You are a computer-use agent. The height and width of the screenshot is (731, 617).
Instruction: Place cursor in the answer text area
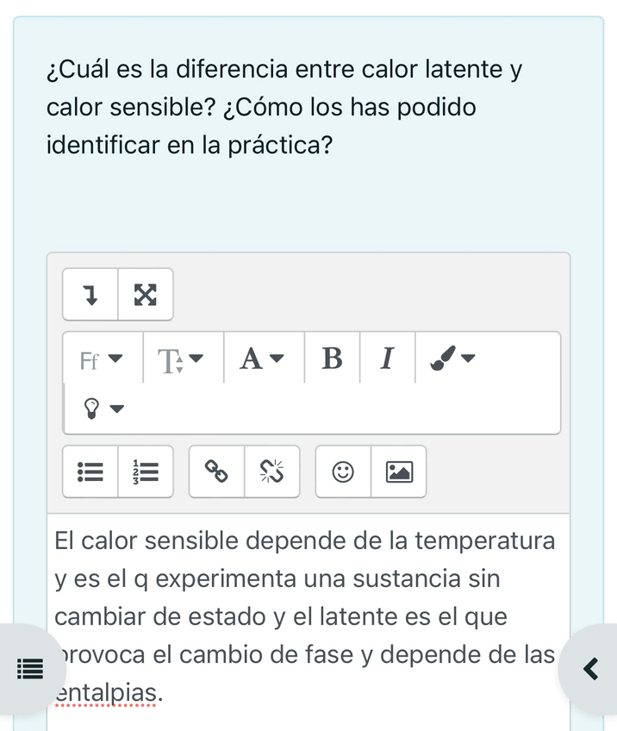point(302,595)
